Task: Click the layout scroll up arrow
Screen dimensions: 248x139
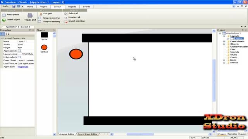Action: coord(214,31)
